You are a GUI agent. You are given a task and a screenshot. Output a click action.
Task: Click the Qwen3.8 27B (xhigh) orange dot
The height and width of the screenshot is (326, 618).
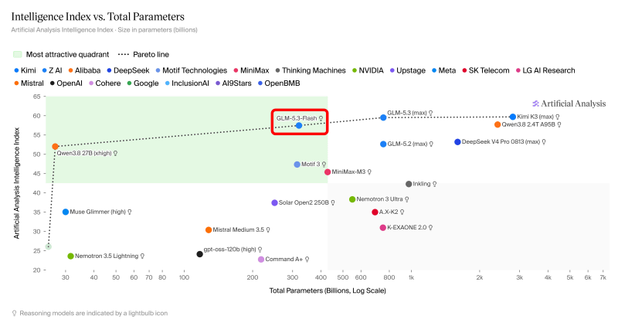tap(55, 147)
